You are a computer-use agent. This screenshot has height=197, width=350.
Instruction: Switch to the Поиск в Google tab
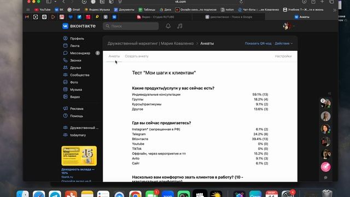[229, 17]
